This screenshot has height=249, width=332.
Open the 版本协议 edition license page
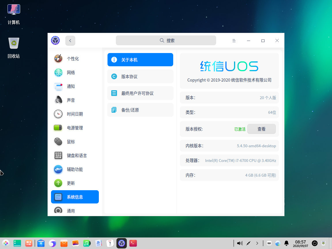(x=140, y=76)
